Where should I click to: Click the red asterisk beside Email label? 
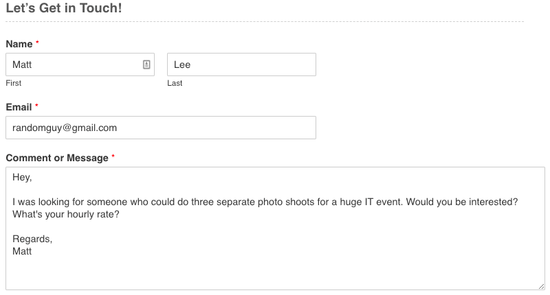[x=36, y=106]
